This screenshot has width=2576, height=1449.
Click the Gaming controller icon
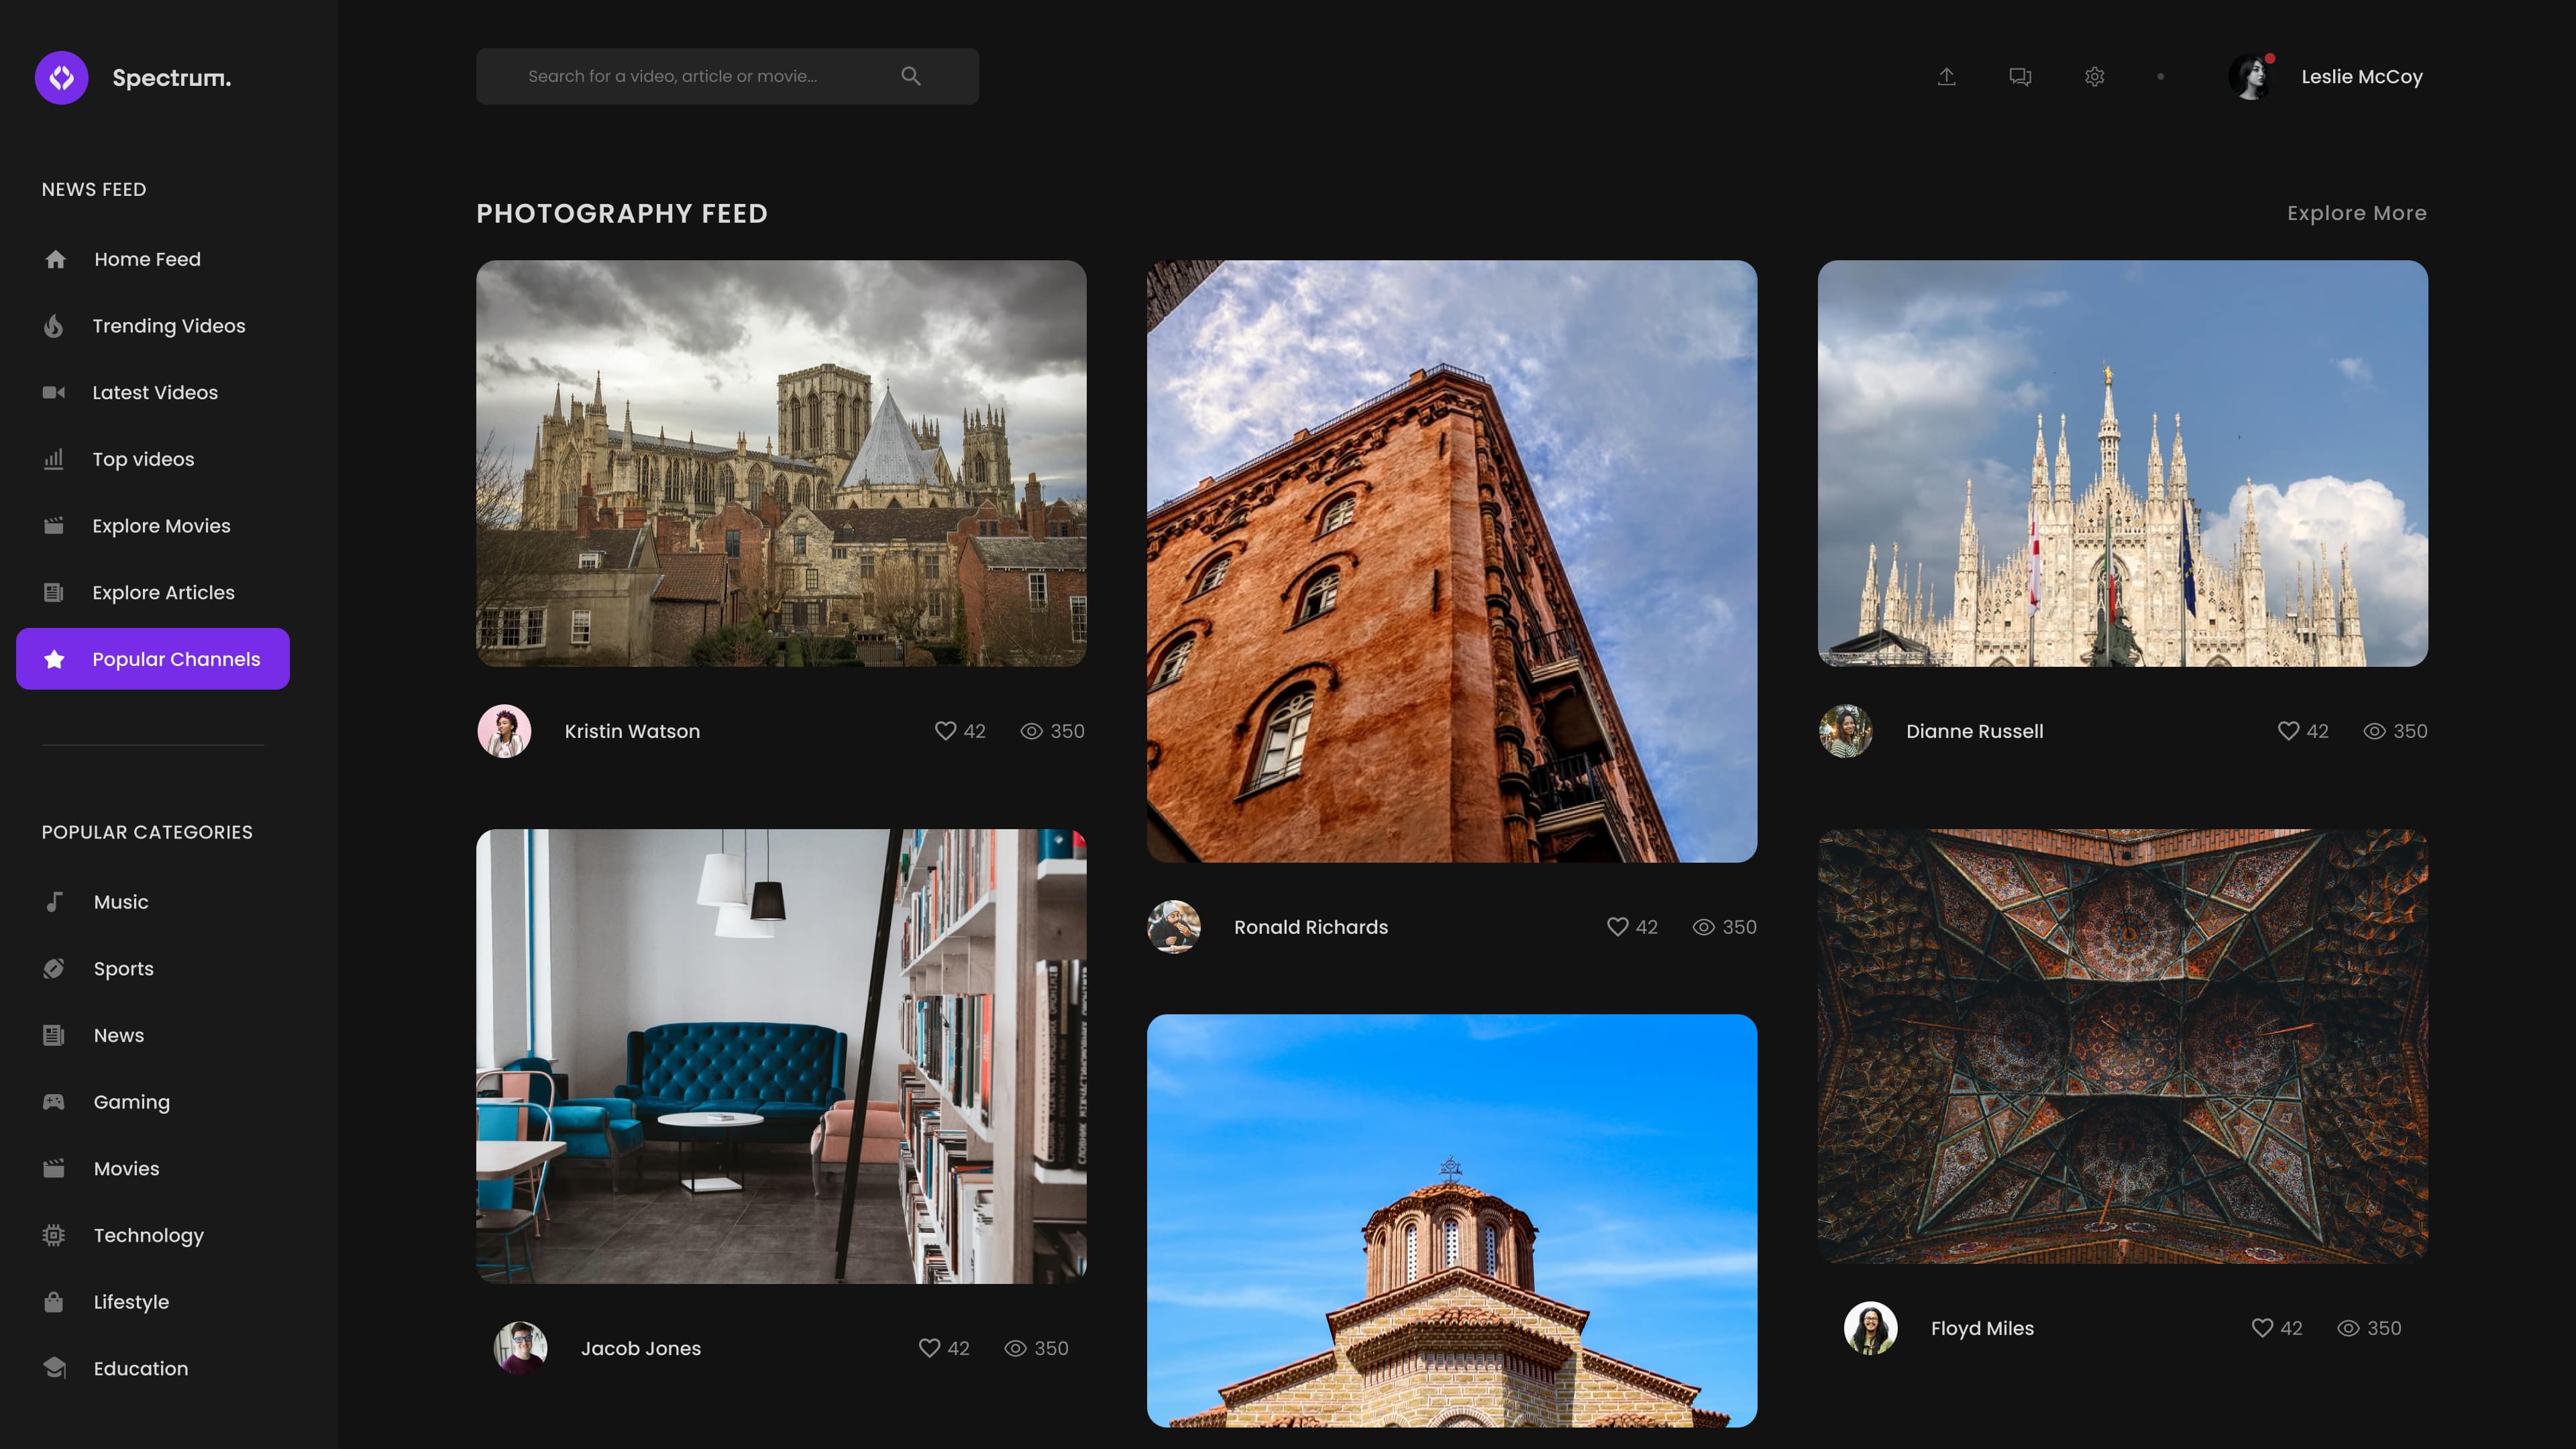pyautogui.click(x=54, y=1102)
